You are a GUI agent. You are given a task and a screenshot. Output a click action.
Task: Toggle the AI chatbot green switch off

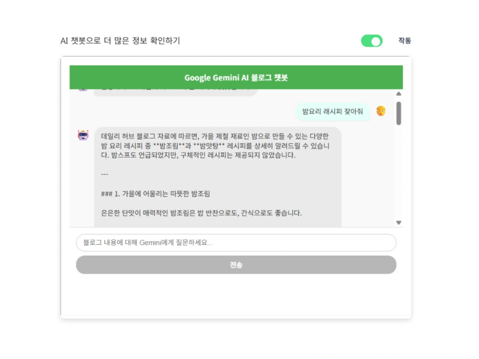coord(372,41)
